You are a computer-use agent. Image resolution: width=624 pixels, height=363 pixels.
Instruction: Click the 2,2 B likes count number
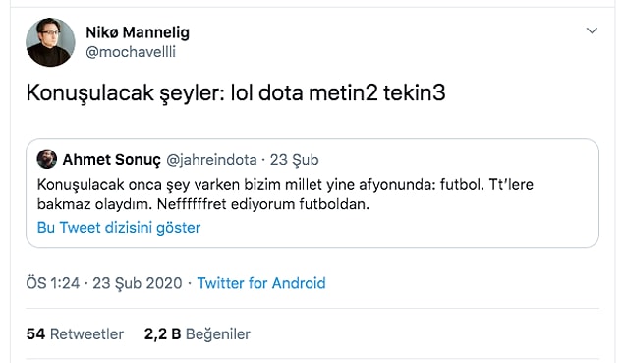pyautogui.click(x=162, y=333)
